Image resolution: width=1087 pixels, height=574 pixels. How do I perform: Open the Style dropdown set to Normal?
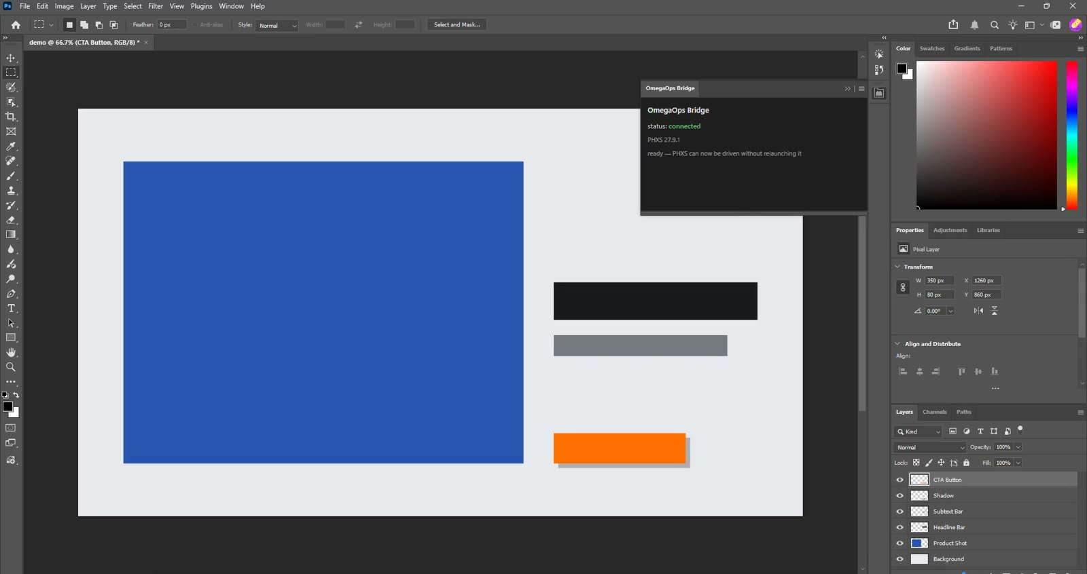point(277,25)
